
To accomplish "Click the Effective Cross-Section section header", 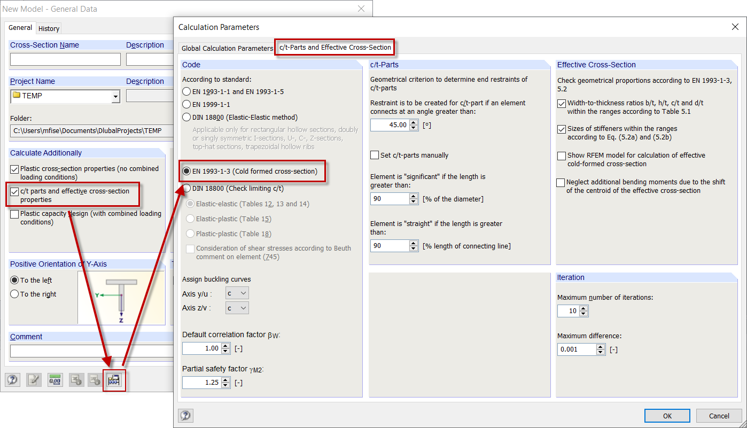I will (x=647, y=65).
